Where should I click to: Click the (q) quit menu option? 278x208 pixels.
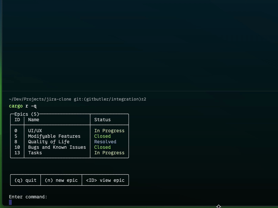point(25,180)
